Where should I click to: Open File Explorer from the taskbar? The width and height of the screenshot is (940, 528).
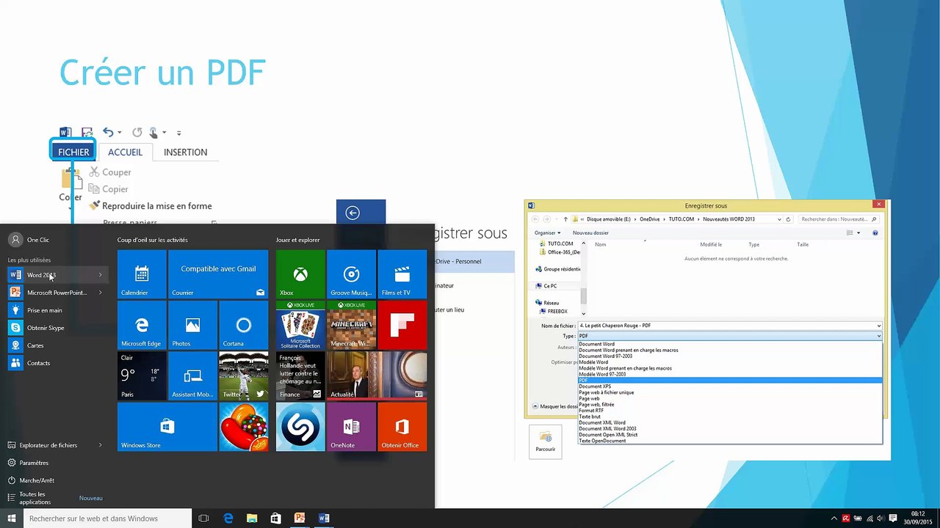click(x=252, y=518)
